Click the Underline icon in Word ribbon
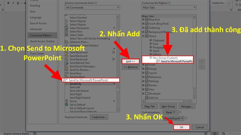Screen dimensions: 241x135 pos(18,3)
